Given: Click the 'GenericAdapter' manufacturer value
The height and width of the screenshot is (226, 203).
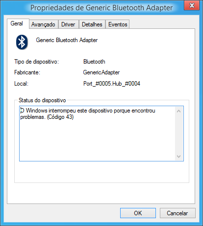Looking at the screenshot, I should [101, 72].
